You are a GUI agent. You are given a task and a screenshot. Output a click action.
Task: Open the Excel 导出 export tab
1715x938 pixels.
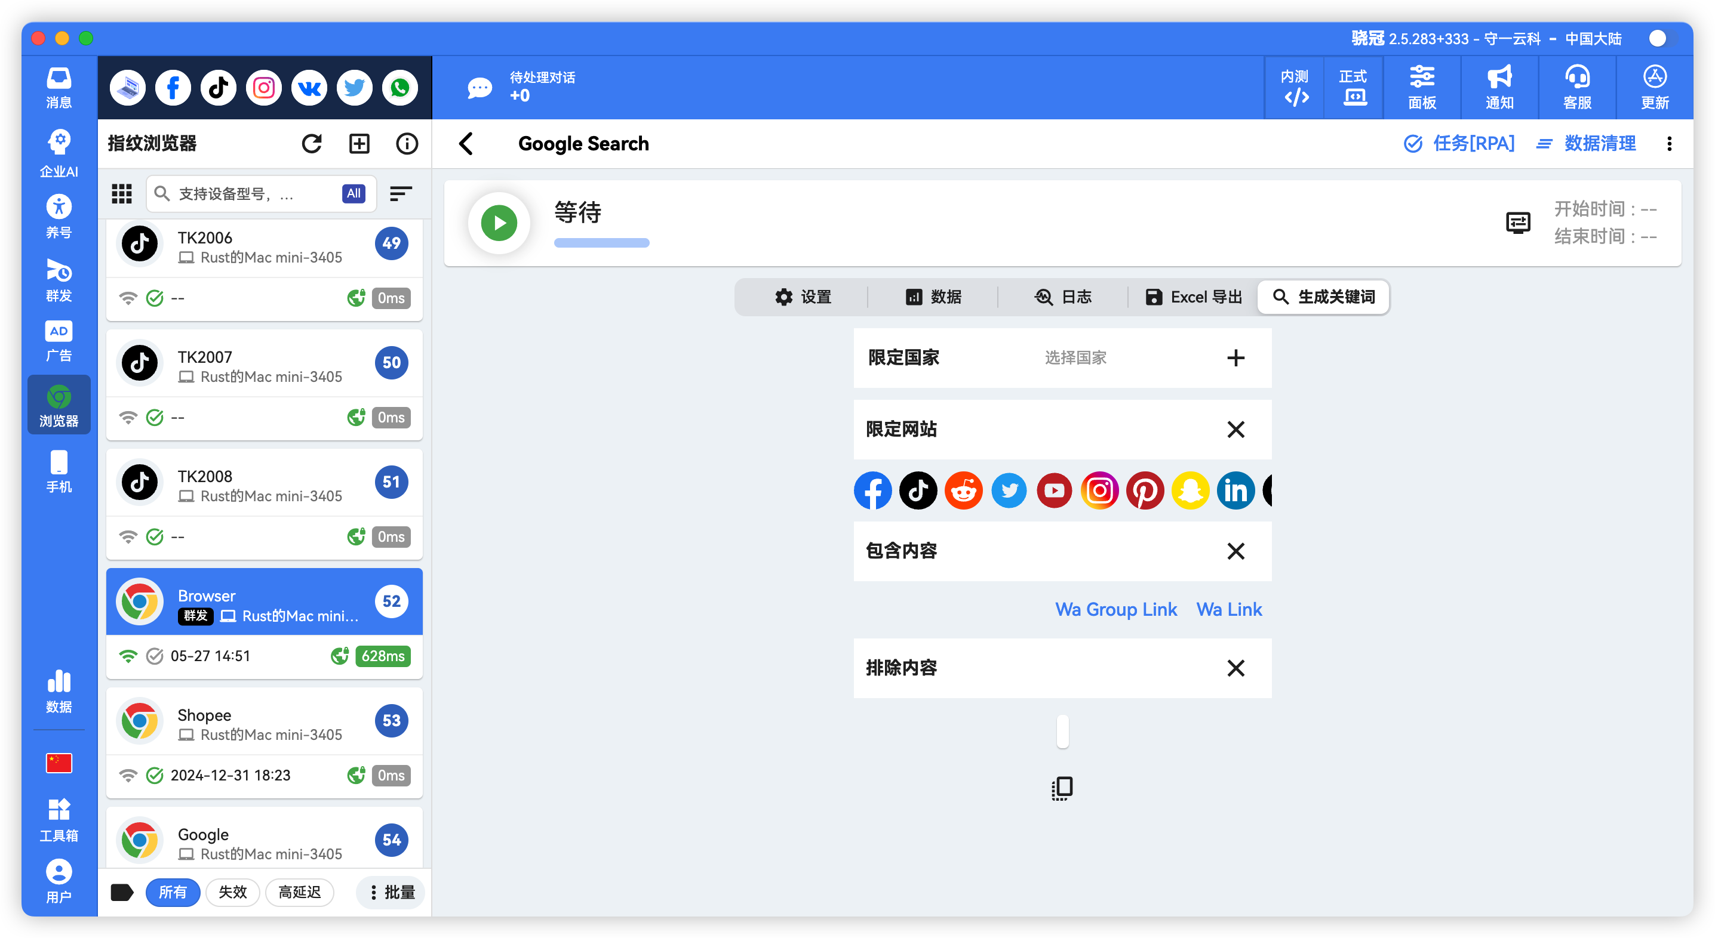[1193, 297]
